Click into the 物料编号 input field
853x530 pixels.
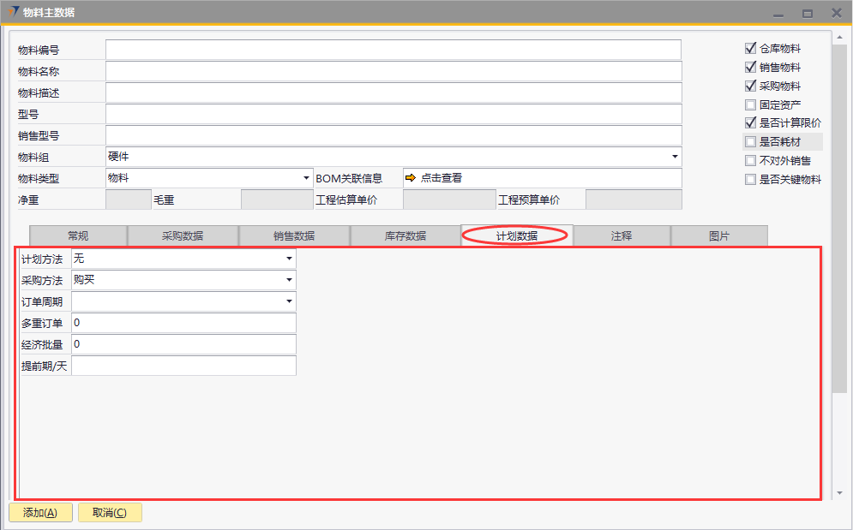tap(393, 50)
